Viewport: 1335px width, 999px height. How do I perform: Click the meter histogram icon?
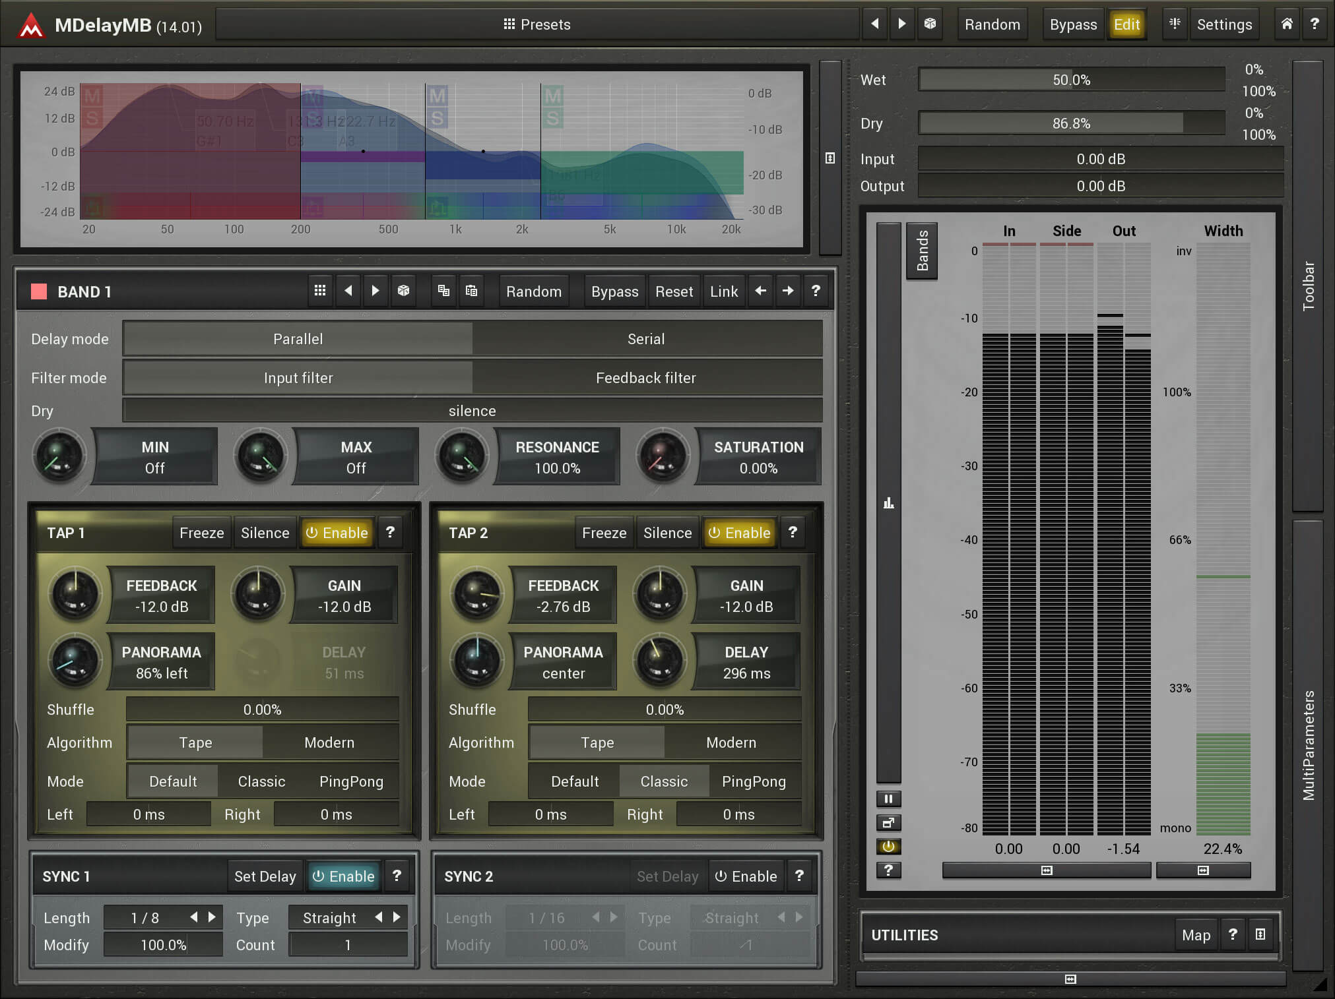888,503
